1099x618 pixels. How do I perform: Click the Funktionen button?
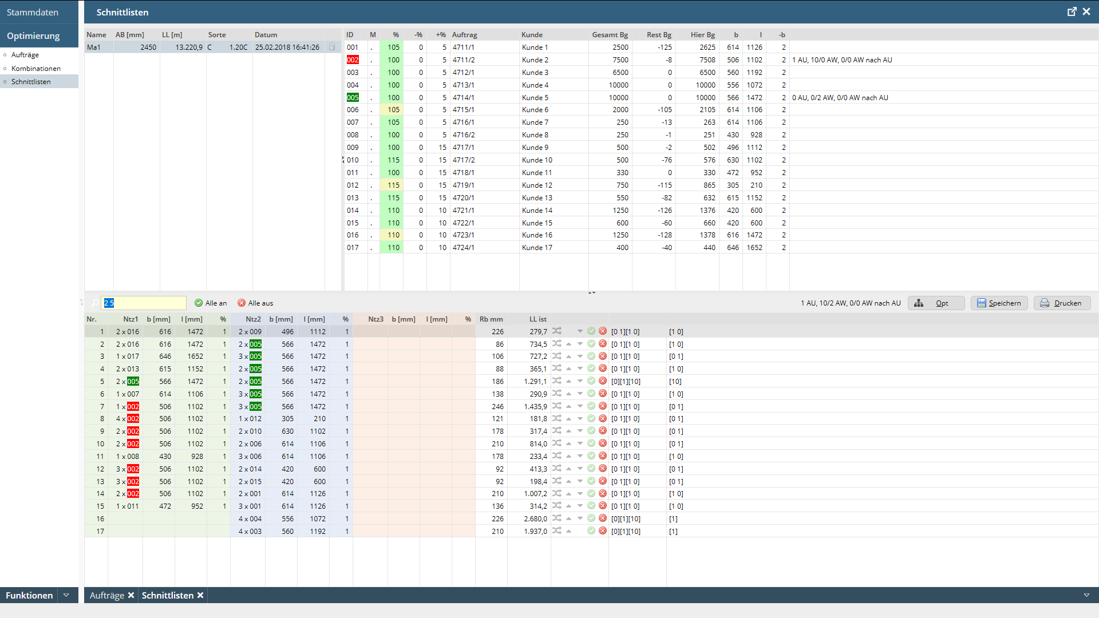click(29, 595)
